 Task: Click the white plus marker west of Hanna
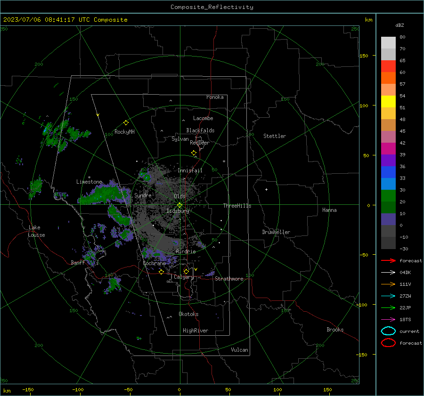266,189
